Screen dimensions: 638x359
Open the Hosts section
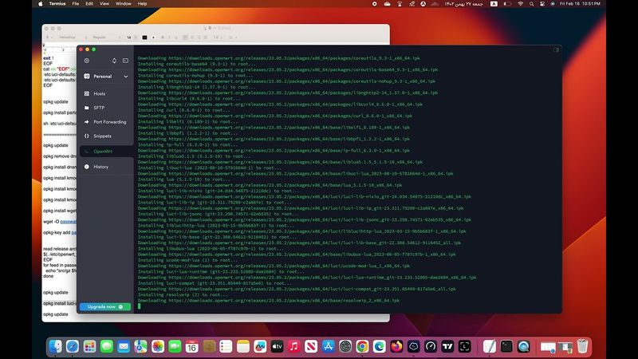(x=105, y=93)
